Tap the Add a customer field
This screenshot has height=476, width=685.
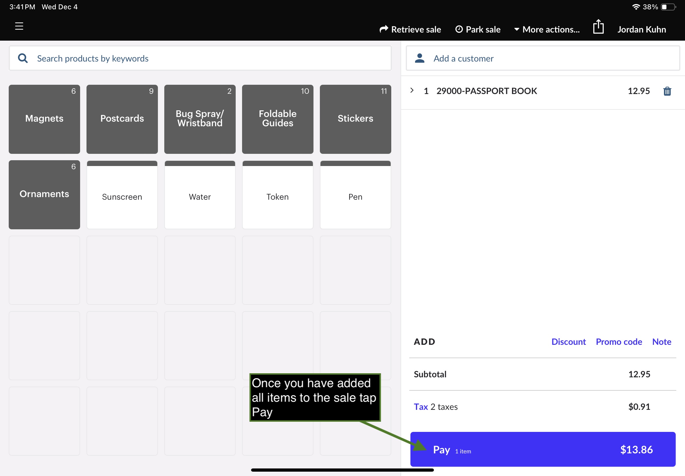pos(543,58)
